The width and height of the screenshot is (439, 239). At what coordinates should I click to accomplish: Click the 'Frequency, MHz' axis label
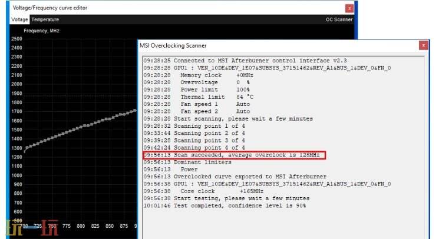pos(41,31)
